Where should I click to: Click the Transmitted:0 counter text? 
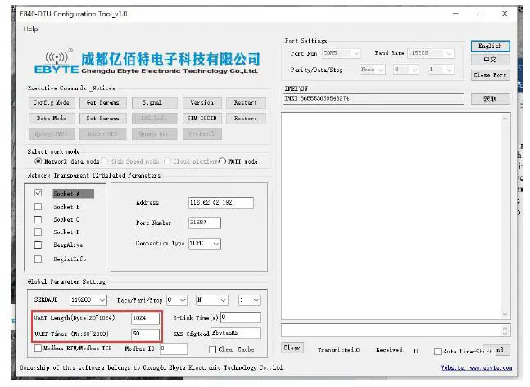338,350
